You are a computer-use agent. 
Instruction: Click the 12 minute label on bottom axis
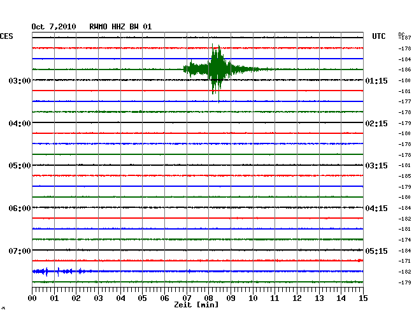pyautogui.click(x=297, y=298)
